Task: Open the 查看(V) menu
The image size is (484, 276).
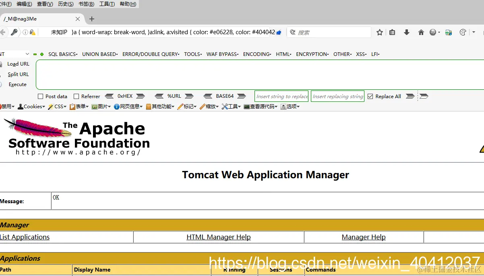Action: click(x=45, y=4)
